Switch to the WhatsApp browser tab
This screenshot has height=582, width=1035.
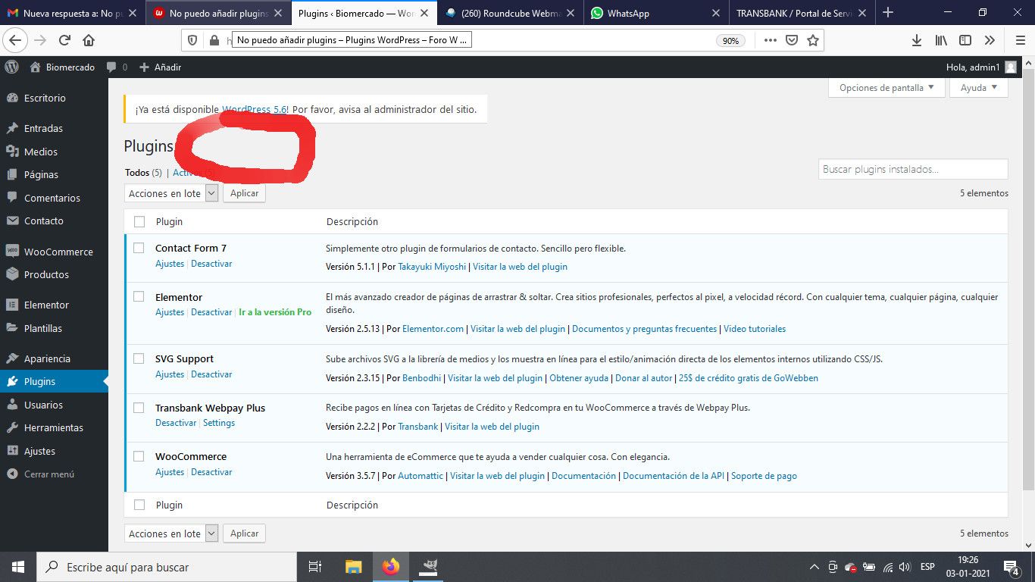656,13
